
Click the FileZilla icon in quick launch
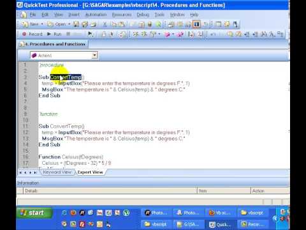coord(82,224)
